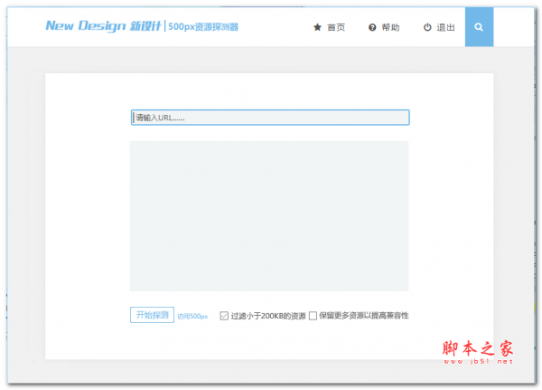Select the 退出 menu item
The height and width of the screenshot is (390, 542).
click(445, 27)
